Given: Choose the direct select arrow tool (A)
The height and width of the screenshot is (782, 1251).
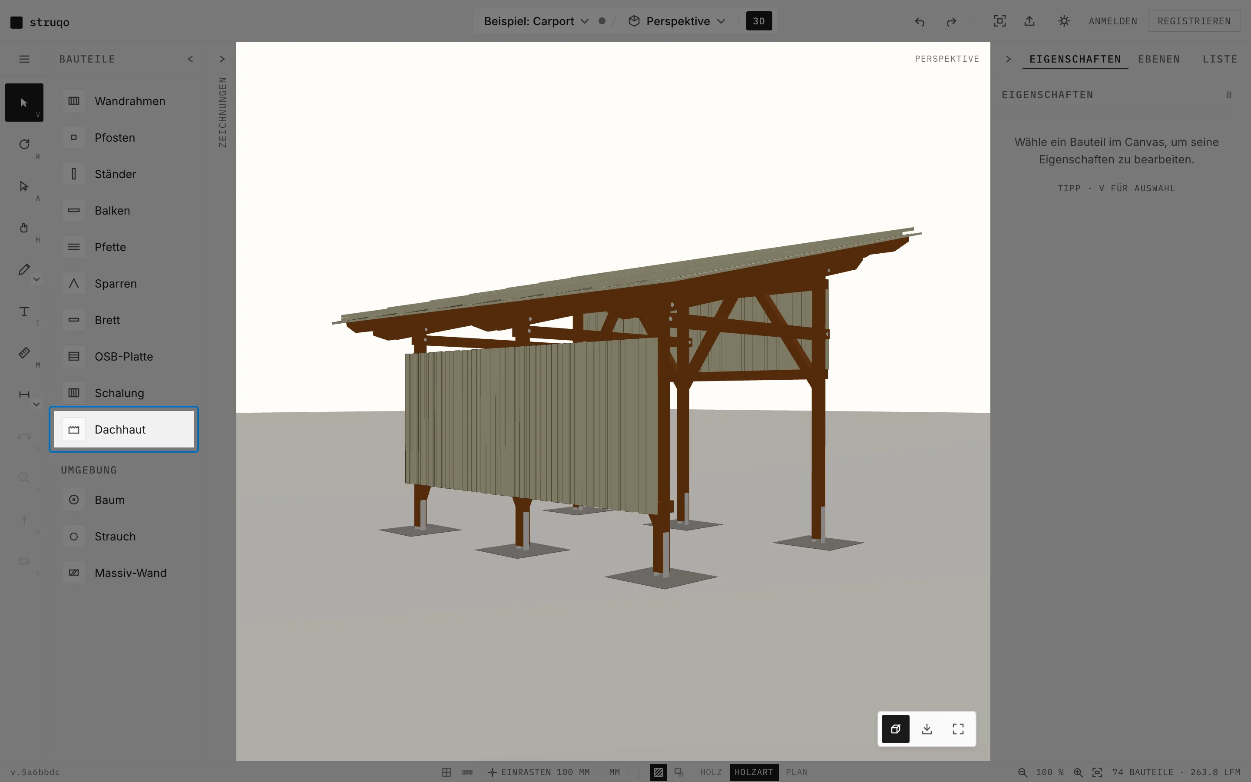Looking at the screenshot, I should point(24,186).
